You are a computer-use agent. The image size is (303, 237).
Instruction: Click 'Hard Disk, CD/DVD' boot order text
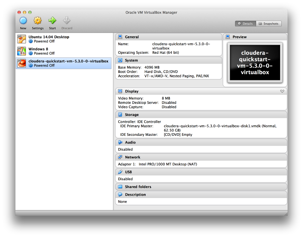161,72
